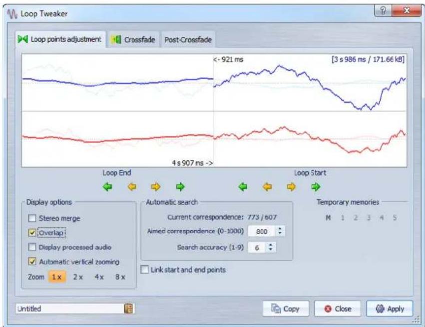Click the '<- 921 ms' label
The width and height of the screenshot is (425, 327).
(x=229, y=59)
